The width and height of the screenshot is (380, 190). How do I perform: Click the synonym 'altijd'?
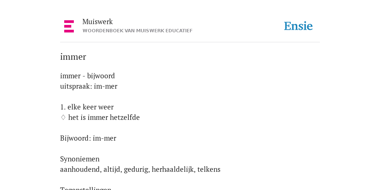[112, 169]
